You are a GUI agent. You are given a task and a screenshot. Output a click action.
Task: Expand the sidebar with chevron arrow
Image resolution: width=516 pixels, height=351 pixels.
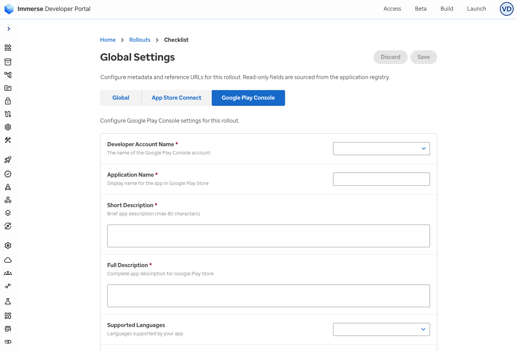[x=9, y=29]
